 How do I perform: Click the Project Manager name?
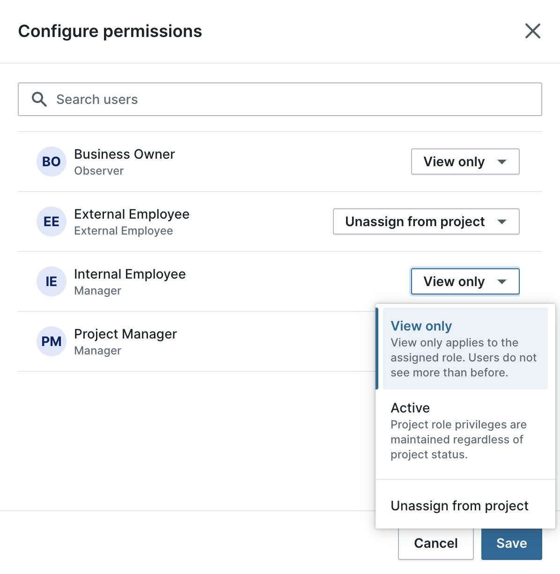pos(125,334)
